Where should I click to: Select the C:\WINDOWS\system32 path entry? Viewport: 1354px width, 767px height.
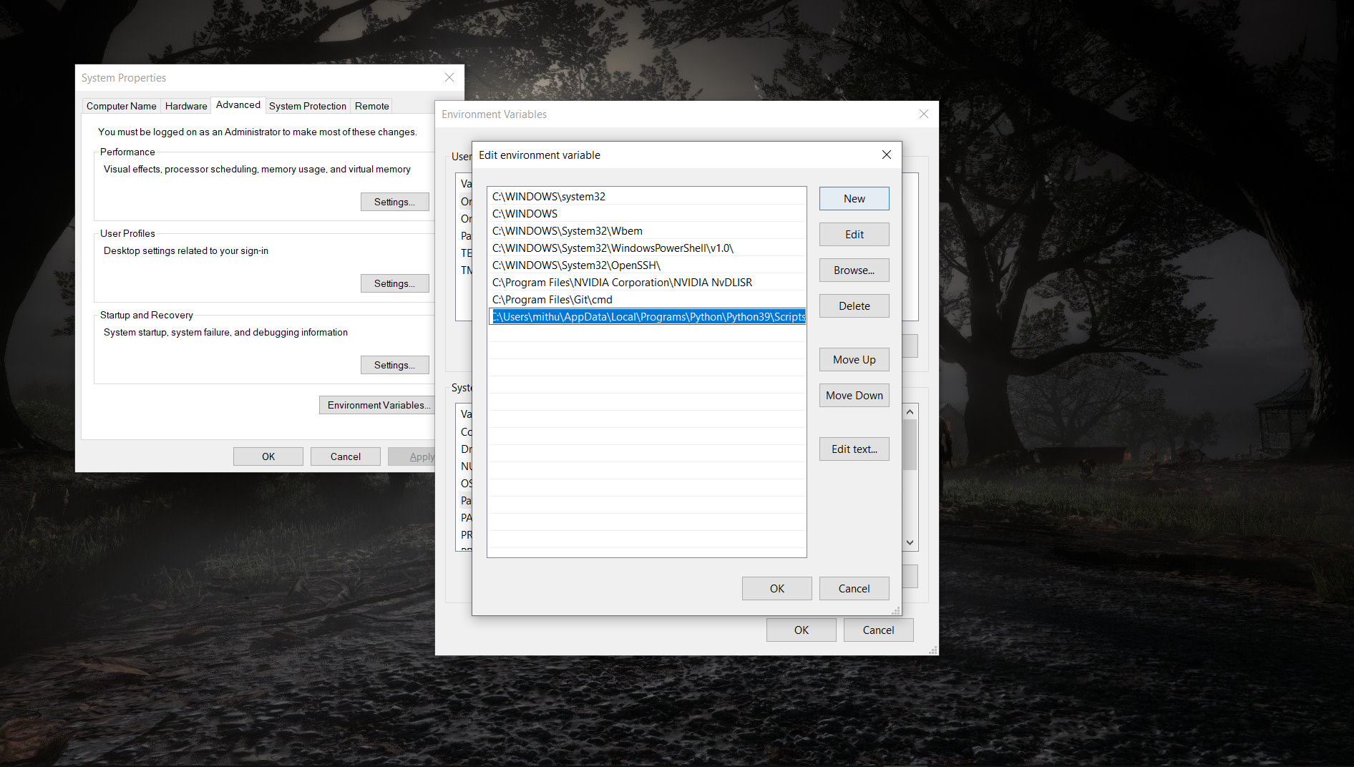(647, 197)
